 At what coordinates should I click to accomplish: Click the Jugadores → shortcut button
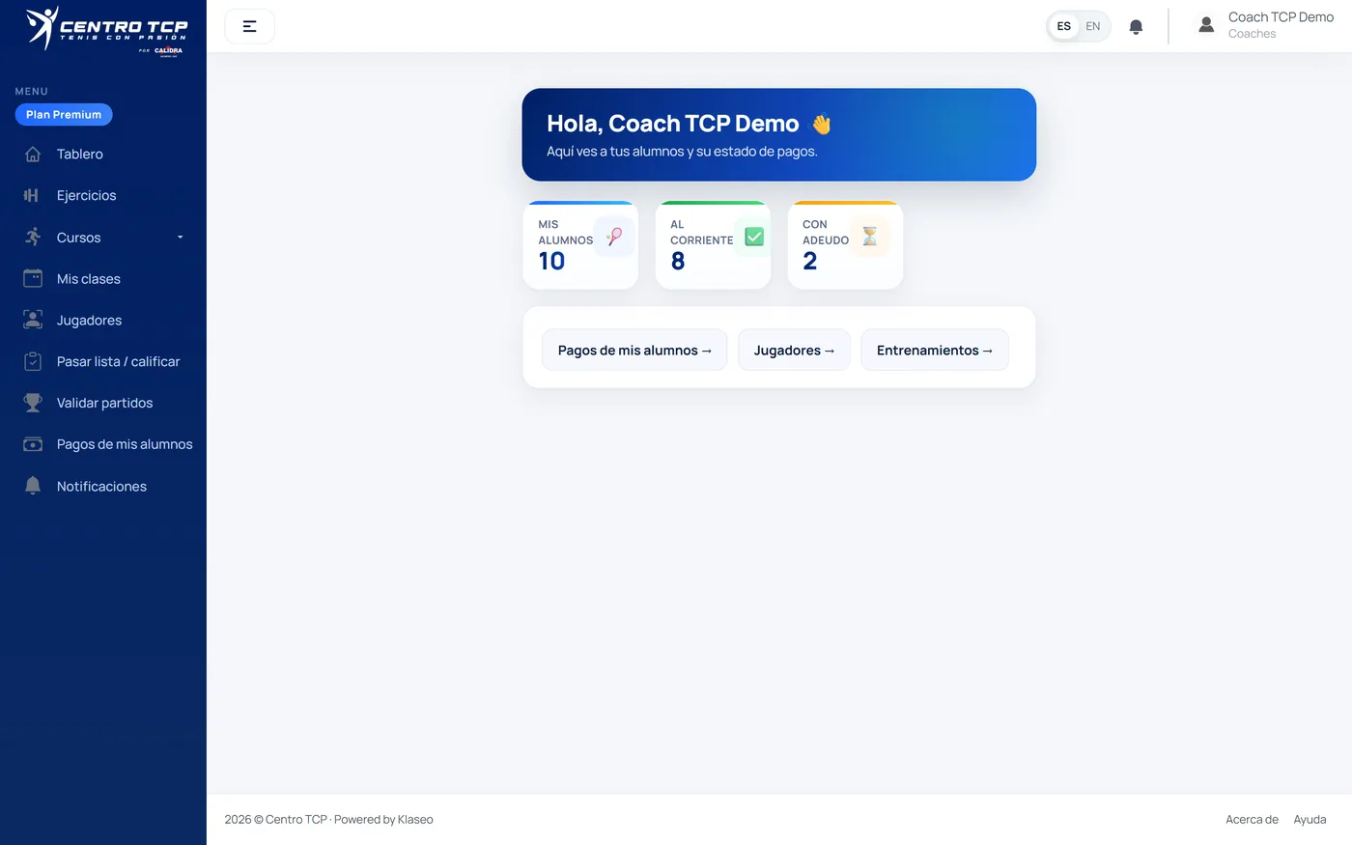coord(794,350)
